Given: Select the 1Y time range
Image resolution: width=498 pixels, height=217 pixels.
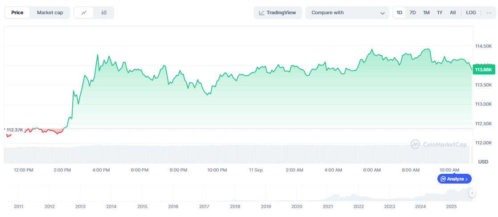Looking at the screenshot, I should click(440, 12).
